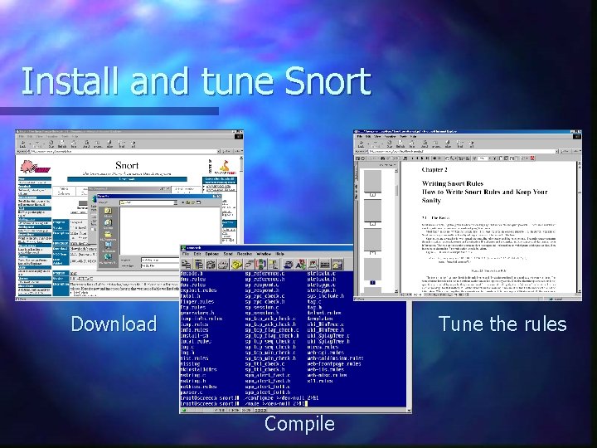Click 'web-frontpage.rules' in terminal listing
The image size is (597, 448).
(334, 364)
